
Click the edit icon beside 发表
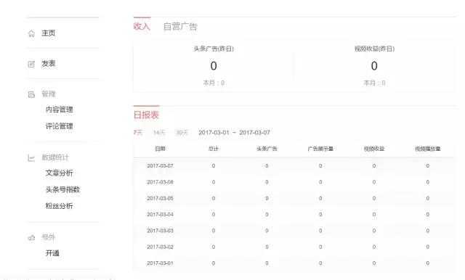(31, 64)
